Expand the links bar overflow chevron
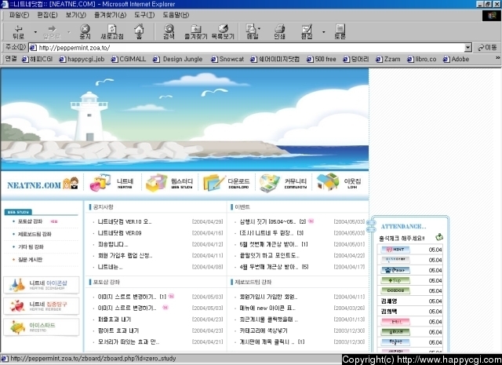502x365 pixels. (x=497, y=58)
